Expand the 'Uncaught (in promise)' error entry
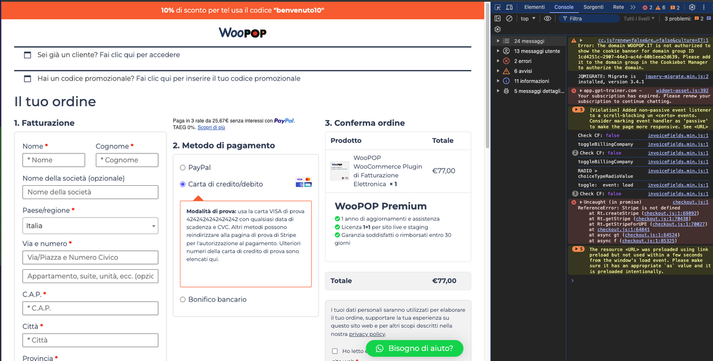The height and width of the screenshot is (361, 713). (582, 202)
